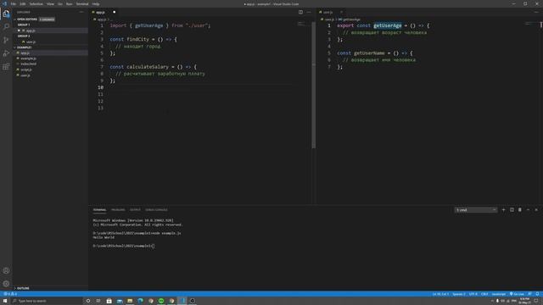Viewport: 543px width, 305px height.
Task: Open More Actions of right editor group
Action: [536, 12]
